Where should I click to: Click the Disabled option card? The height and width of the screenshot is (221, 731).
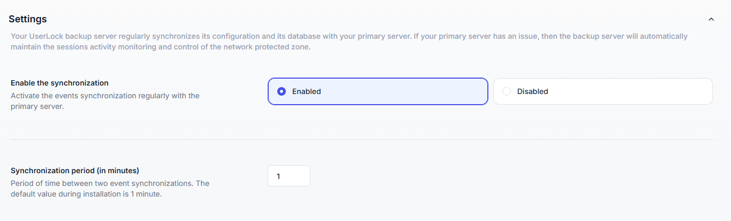603,91
